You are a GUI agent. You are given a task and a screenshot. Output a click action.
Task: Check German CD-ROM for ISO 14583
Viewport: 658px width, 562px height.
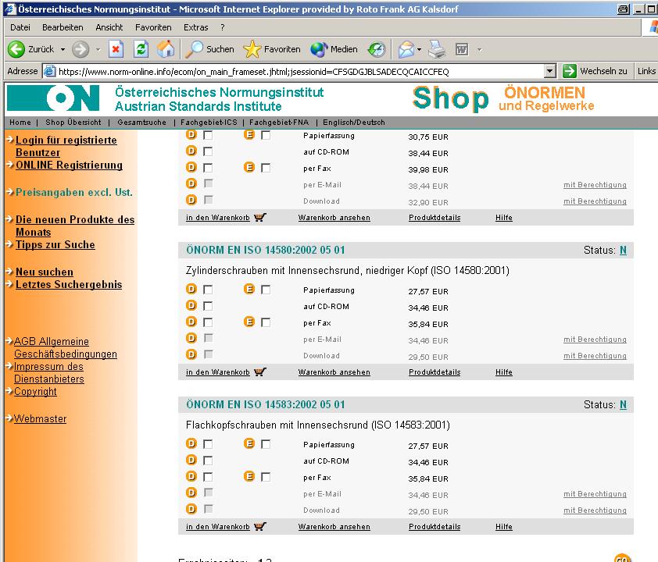(208, 461)
